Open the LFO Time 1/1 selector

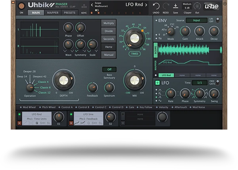tap(200, 83)
